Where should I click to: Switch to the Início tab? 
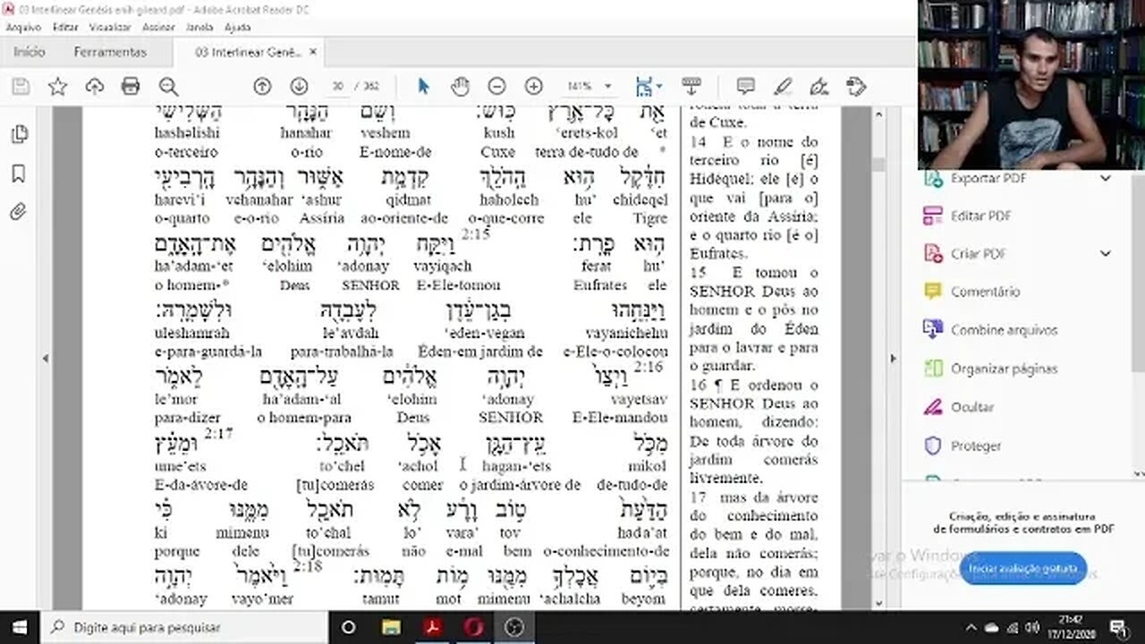[30, 52]
